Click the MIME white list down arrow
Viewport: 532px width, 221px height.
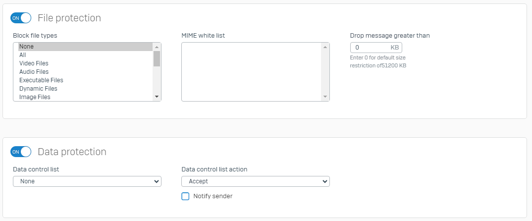(325, 97)
